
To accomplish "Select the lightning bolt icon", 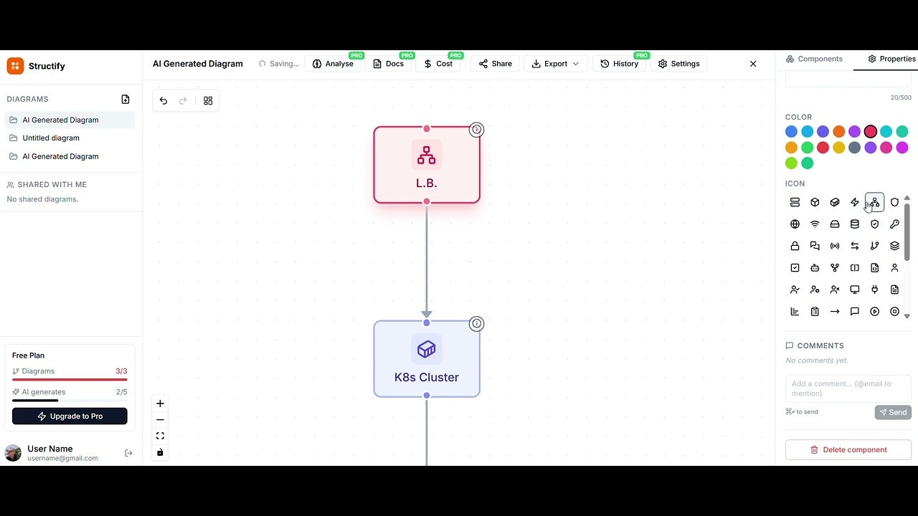I will pyautogui.click(x=855, y=202).
